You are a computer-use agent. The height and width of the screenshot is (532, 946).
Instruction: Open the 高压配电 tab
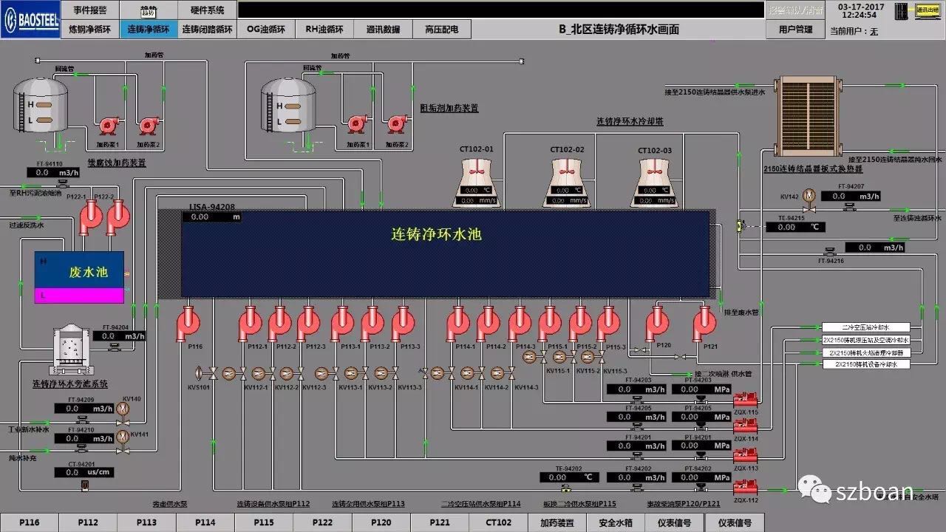441,30
